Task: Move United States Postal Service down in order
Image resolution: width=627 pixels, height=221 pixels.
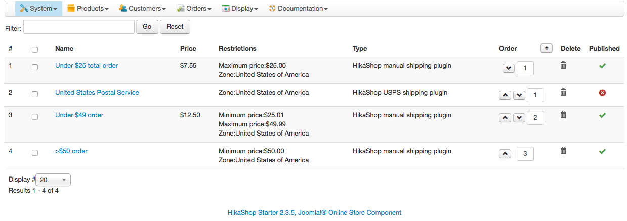Action: [x=519, y=95]
